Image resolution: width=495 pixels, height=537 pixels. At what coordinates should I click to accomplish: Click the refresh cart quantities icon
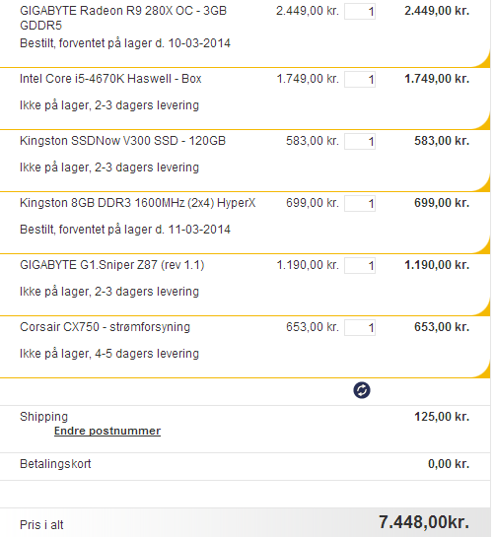362,390
